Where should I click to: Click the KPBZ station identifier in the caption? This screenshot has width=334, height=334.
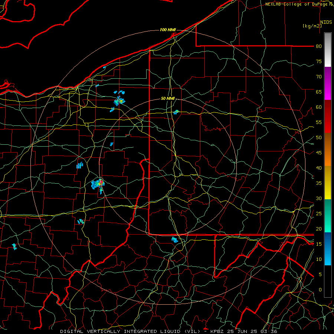click(x=218, y=331)
